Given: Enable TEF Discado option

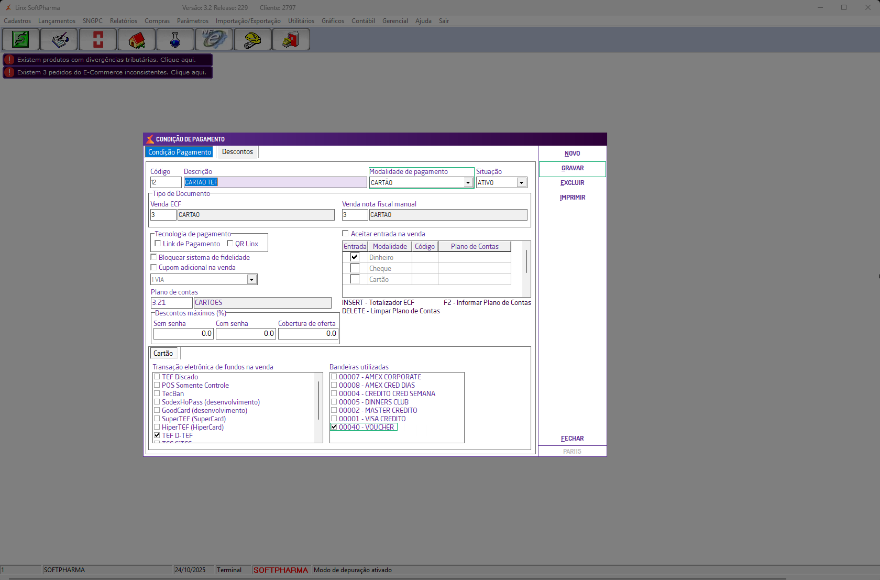Looking at the screenshot, I should pyautogui.click(x=157, y=377).
